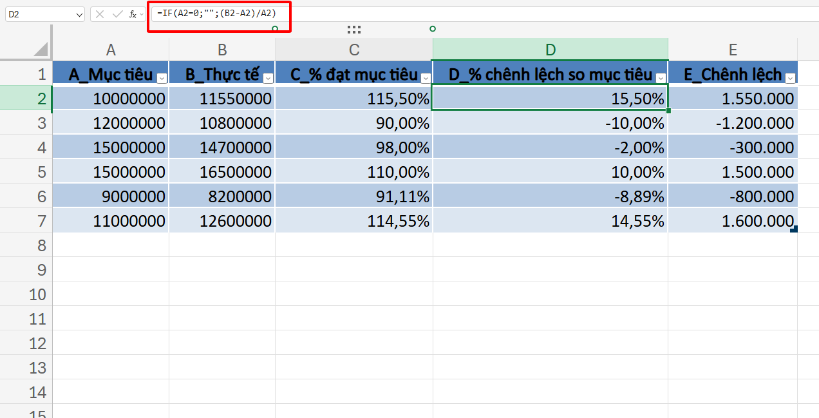
Task: Select cell with value 12000000
Action: pyautogui.click(x=111, y=122)
